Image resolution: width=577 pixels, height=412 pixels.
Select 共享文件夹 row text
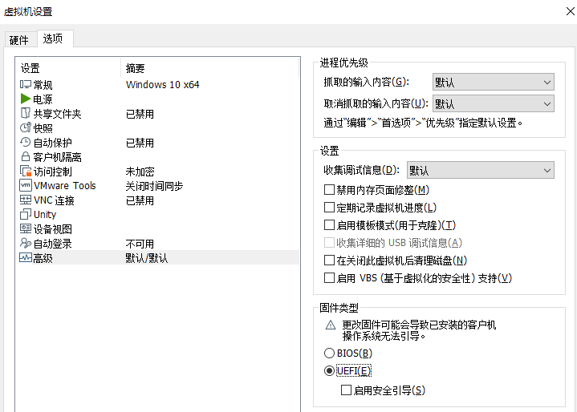tap(58, 114)
